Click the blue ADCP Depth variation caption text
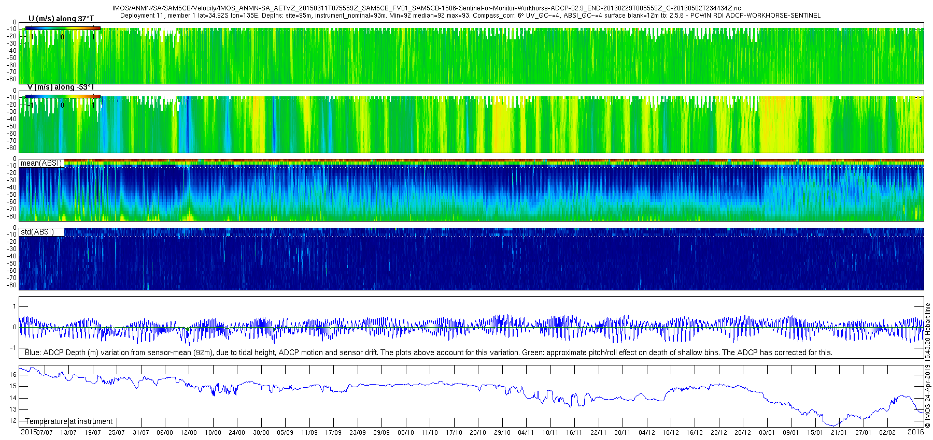 [x=428, y=353]
